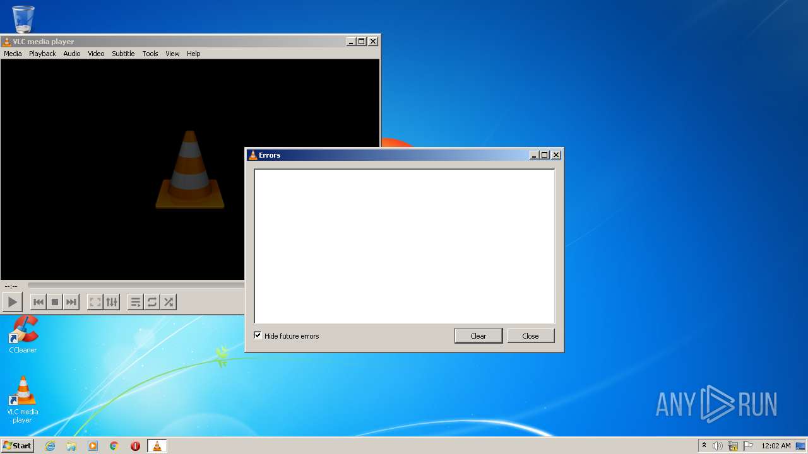
Task: Open the Tools menu
Action: pos(150,54)
